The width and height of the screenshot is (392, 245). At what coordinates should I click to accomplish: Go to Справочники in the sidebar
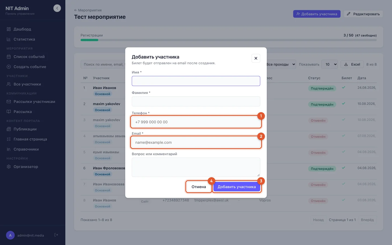[26, 149]
